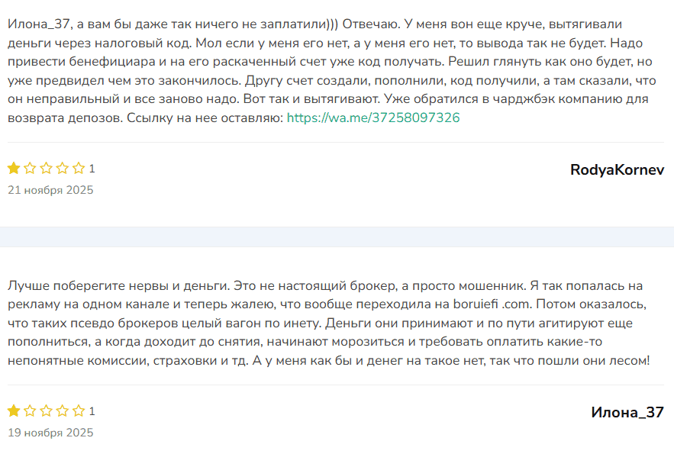
Task: Click the last star in Илона_37's rating row
Action: pos(78,411)
